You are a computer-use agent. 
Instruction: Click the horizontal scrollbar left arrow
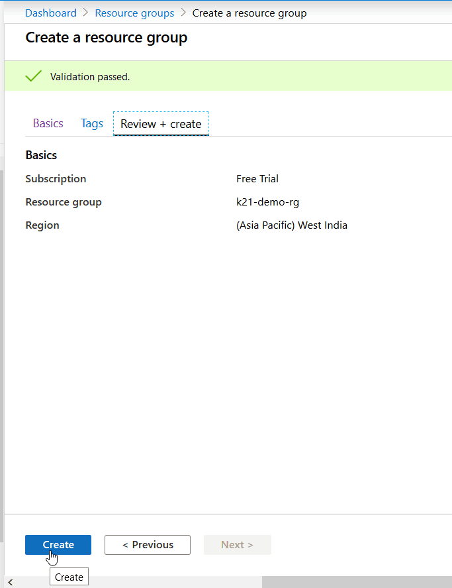point(10,581)
